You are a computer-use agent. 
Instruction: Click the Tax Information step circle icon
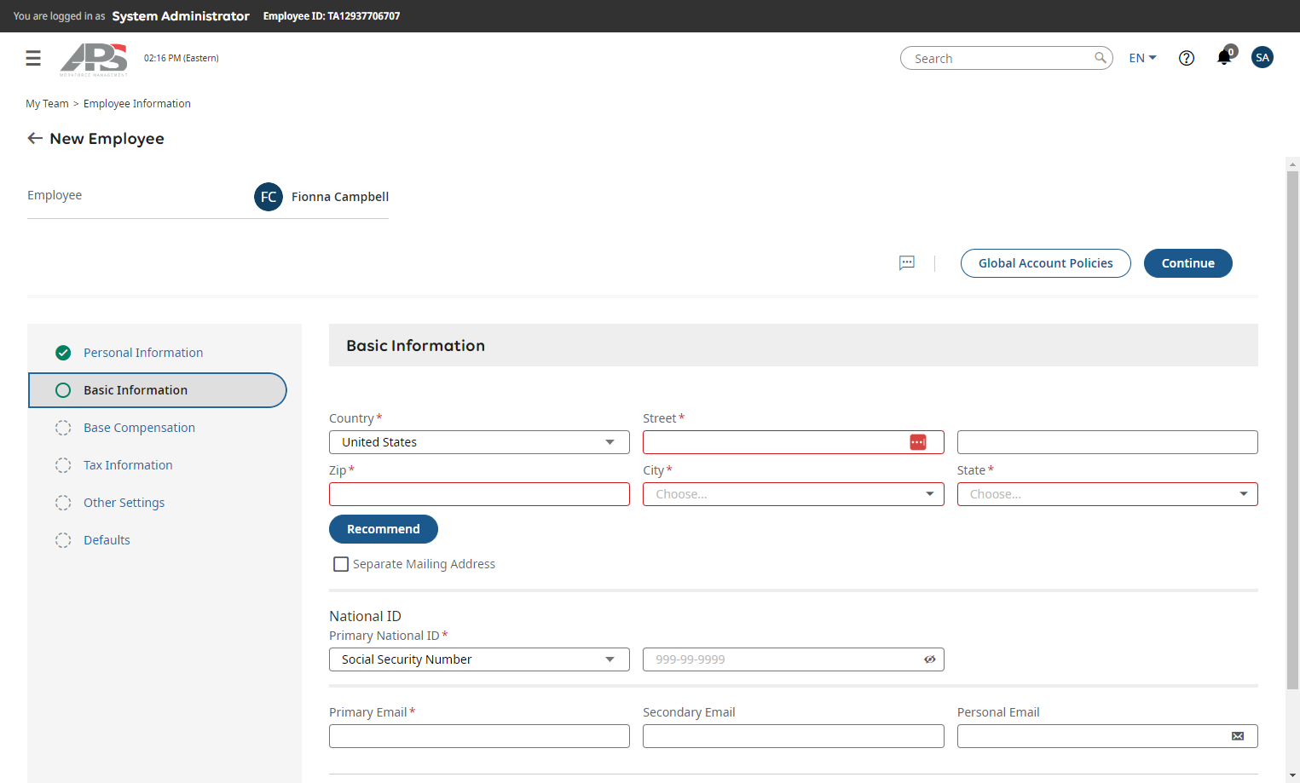coord(63,465)
